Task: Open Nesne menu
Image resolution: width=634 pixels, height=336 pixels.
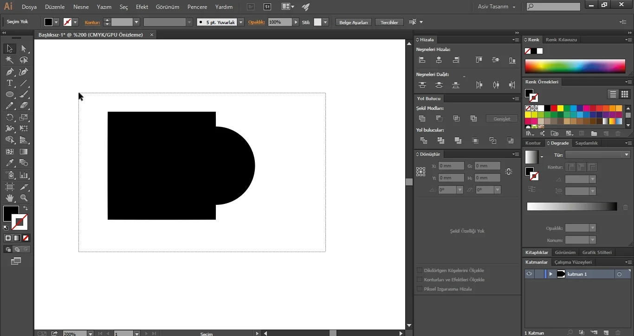Action: pyautogui.click(x=81, y=7)
